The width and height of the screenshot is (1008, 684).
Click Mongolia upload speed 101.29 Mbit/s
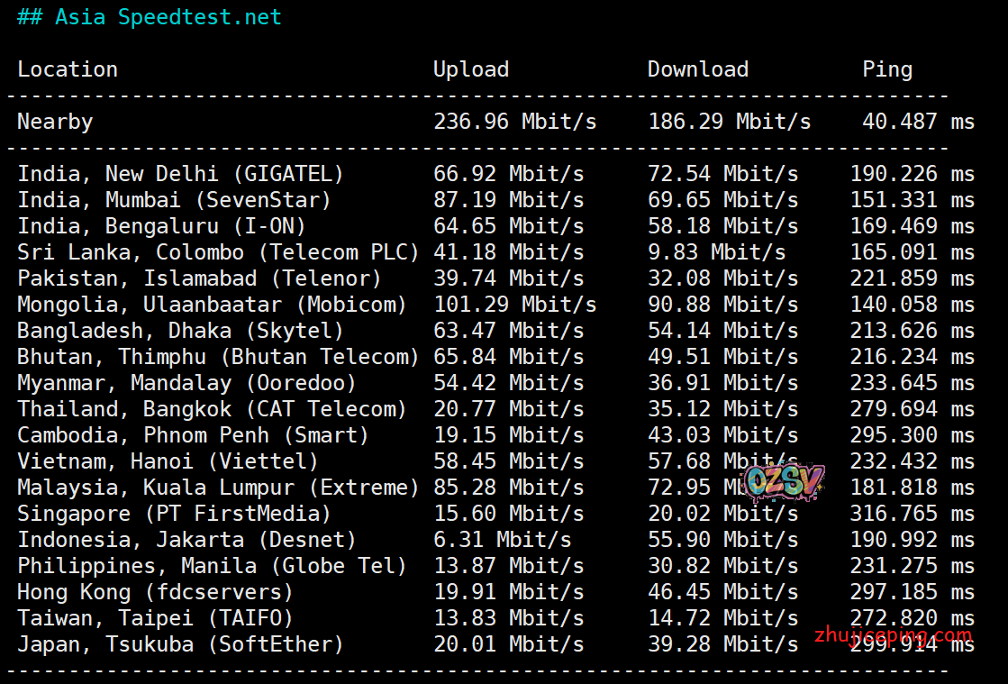coord(514,305)
